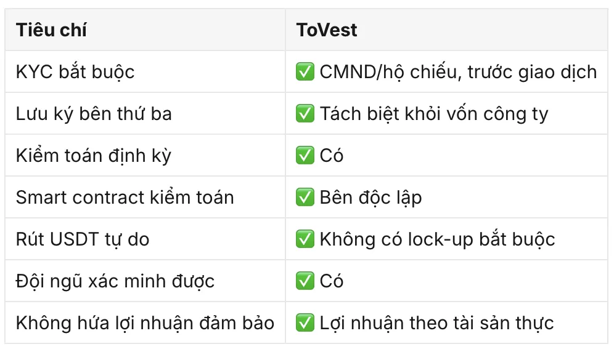Select the Tiêu chí column header

pos(145,30)
